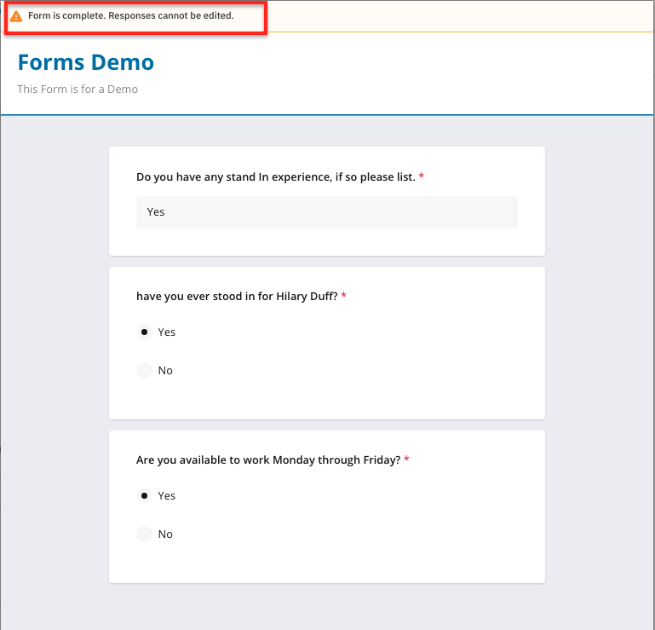Click the stand-in experience answer field

(326, 212)
